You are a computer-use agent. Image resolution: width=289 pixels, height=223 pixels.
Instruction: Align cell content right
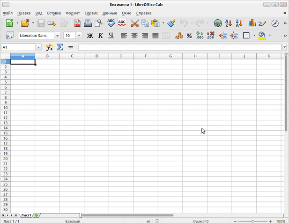point(145,36)
